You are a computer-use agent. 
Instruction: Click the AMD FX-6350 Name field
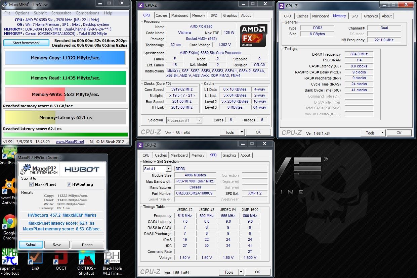[x=201, y=26]
